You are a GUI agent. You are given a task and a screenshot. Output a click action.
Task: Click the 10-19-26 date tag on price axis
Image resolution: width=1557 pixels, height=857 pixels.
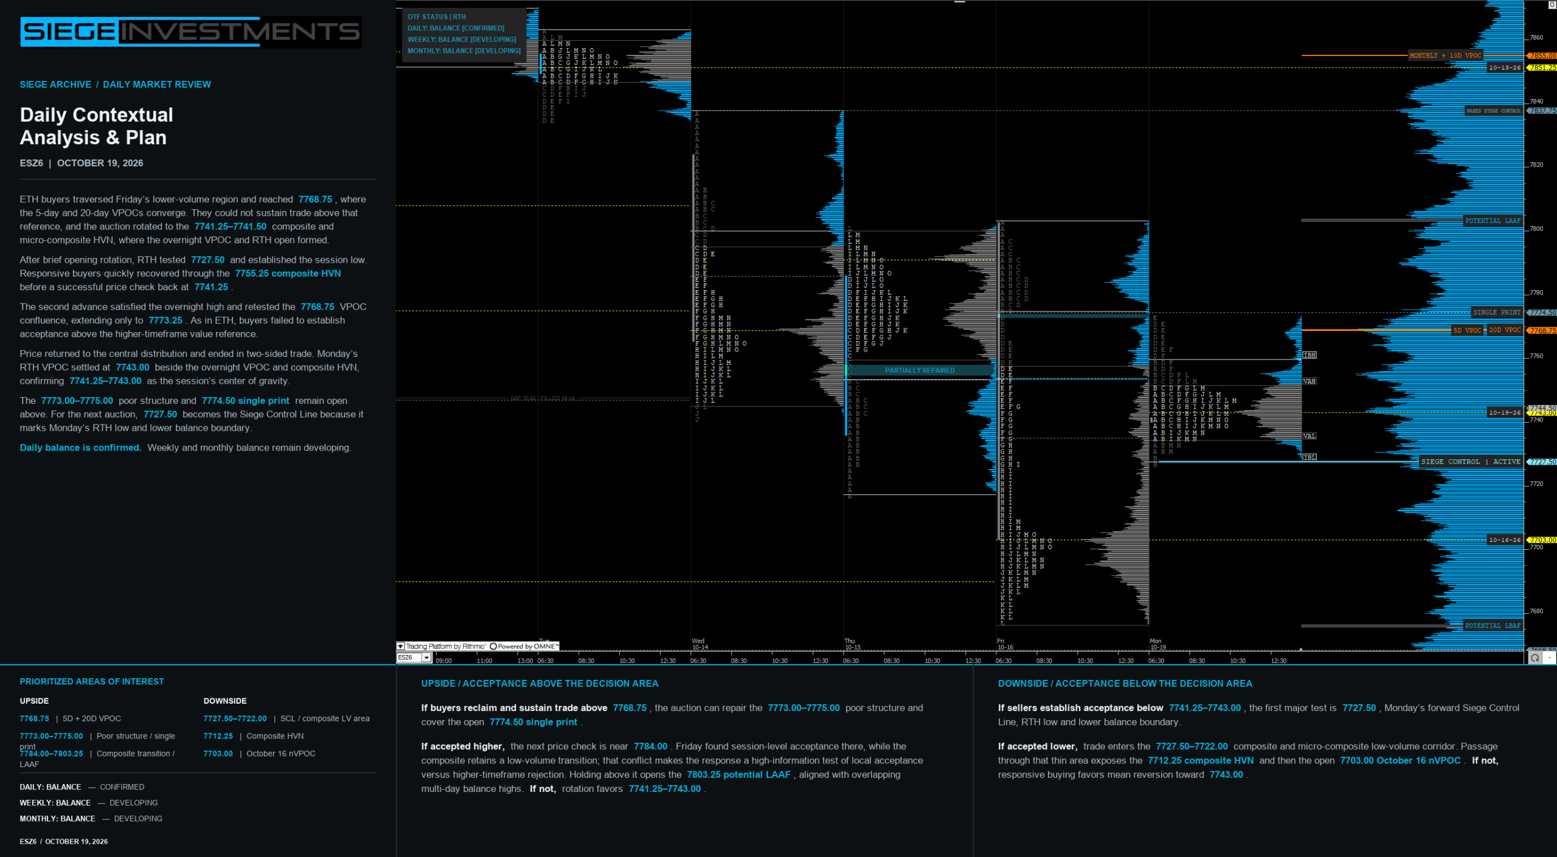pos(1504,412)
